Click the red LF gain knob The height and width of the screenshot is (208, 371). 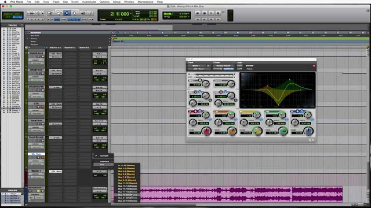click(206, 131)
